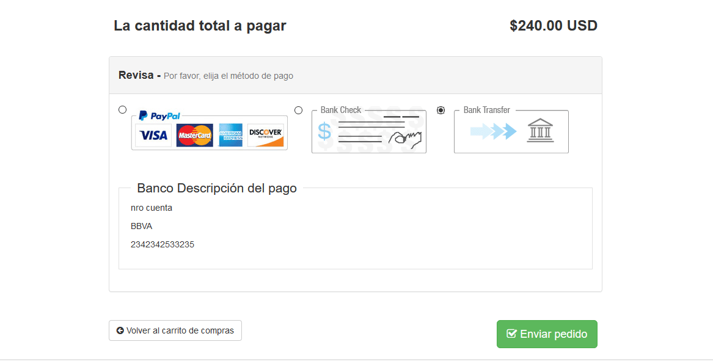This screenshot has width=713, height=361.
Task: Click the Discover Network card icon
Action: 266,135
